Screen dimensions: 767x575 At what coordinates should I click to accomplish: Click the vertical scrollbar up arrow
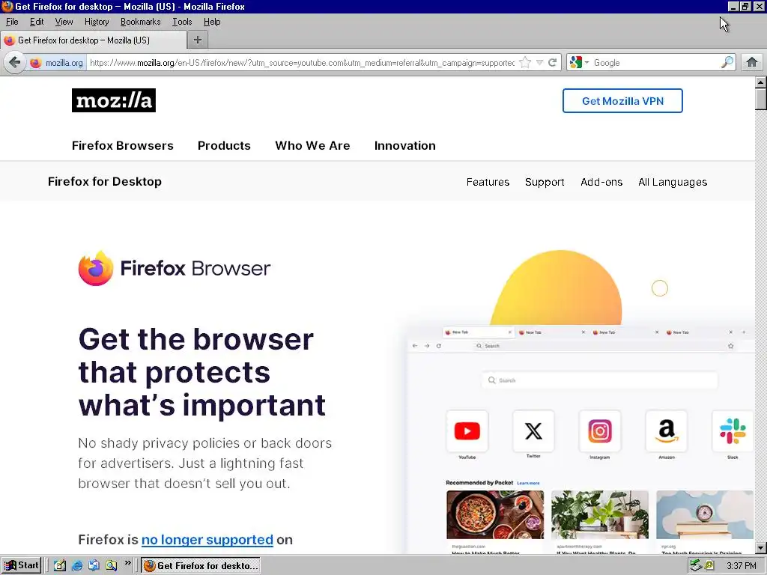point(761,82)
